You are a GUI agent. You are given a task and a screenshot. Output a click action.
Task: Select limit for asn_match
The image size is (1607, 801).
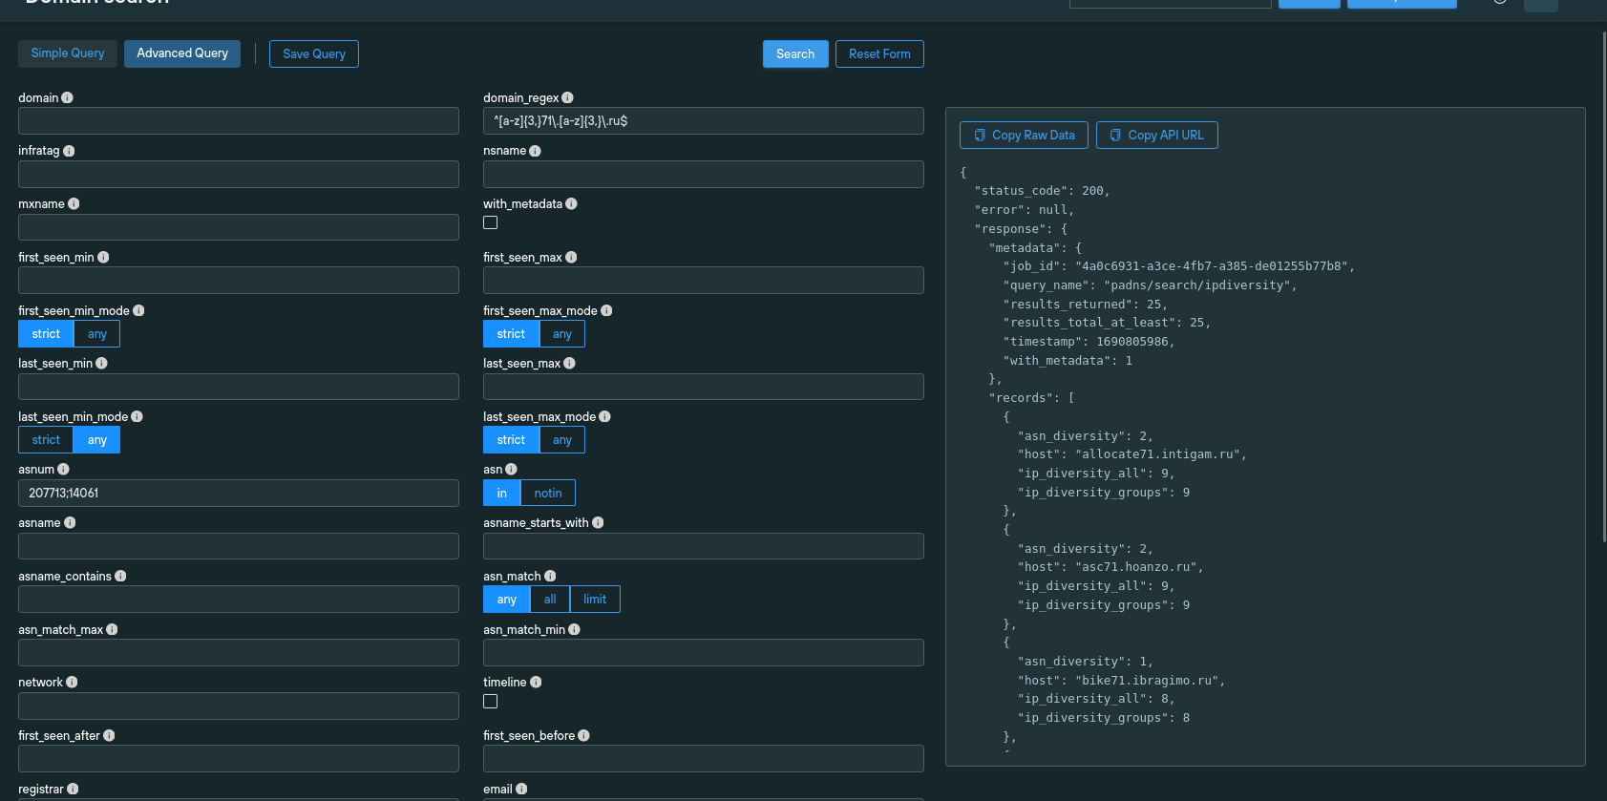(595, 599)
